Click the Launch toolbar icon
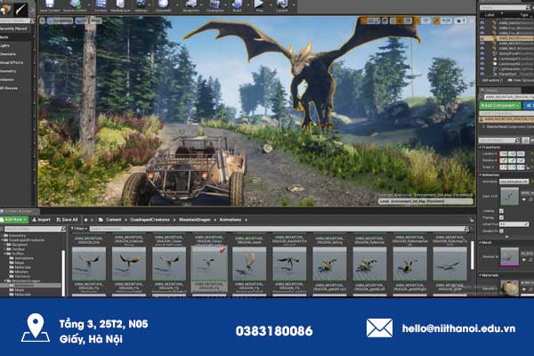 tap(282, 4)
